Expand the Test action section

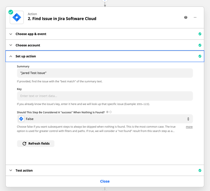(x=105, y=170)
